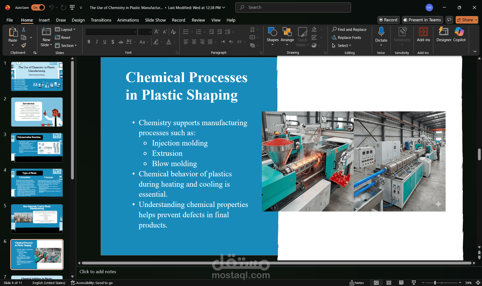Screen dimensions: 482x286
Task: Click the Cut scissors icon
Action: pyautogui.click(x=24, y=30)
